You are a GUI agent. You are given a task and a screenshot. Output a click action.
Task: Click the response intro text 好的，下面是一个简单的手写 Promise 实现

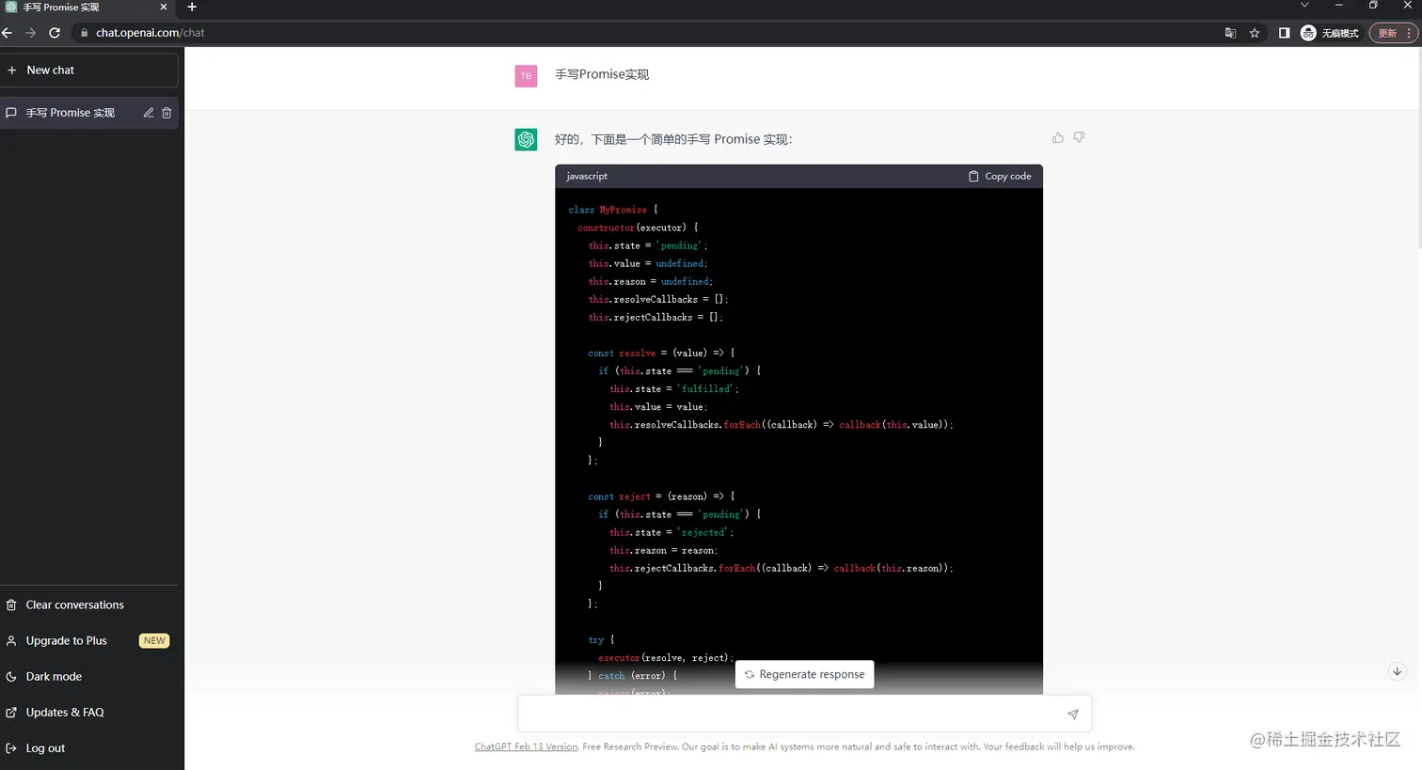673,139
